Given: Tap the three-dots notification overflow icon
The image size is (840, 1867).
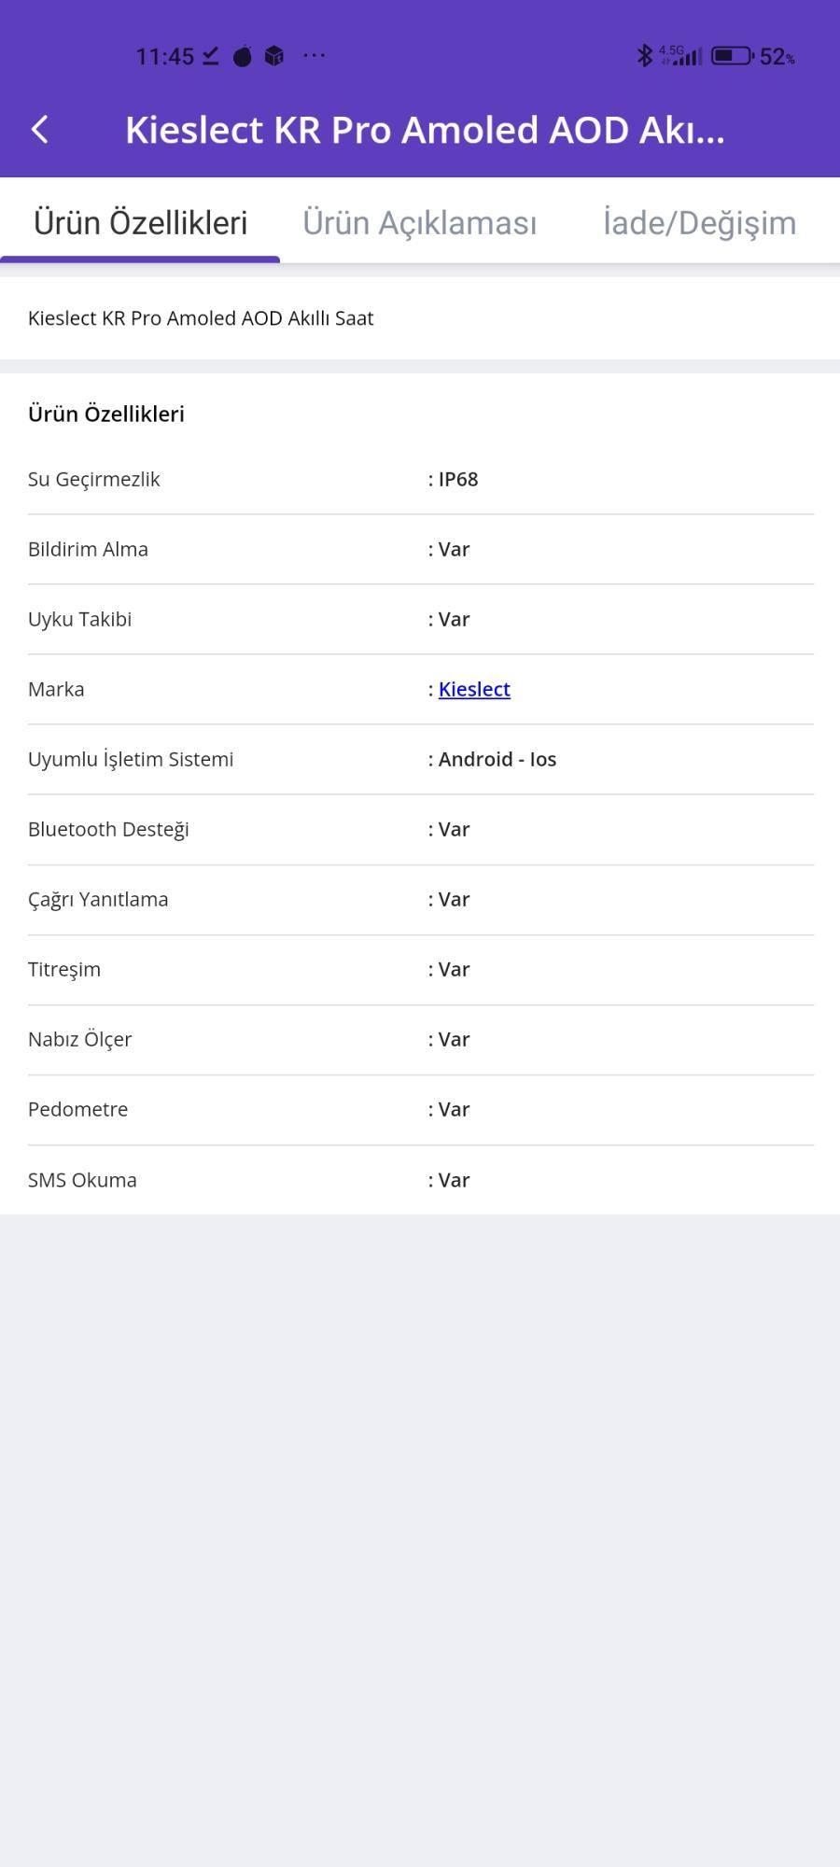Looking at the screenshot, I should point(315,56).
